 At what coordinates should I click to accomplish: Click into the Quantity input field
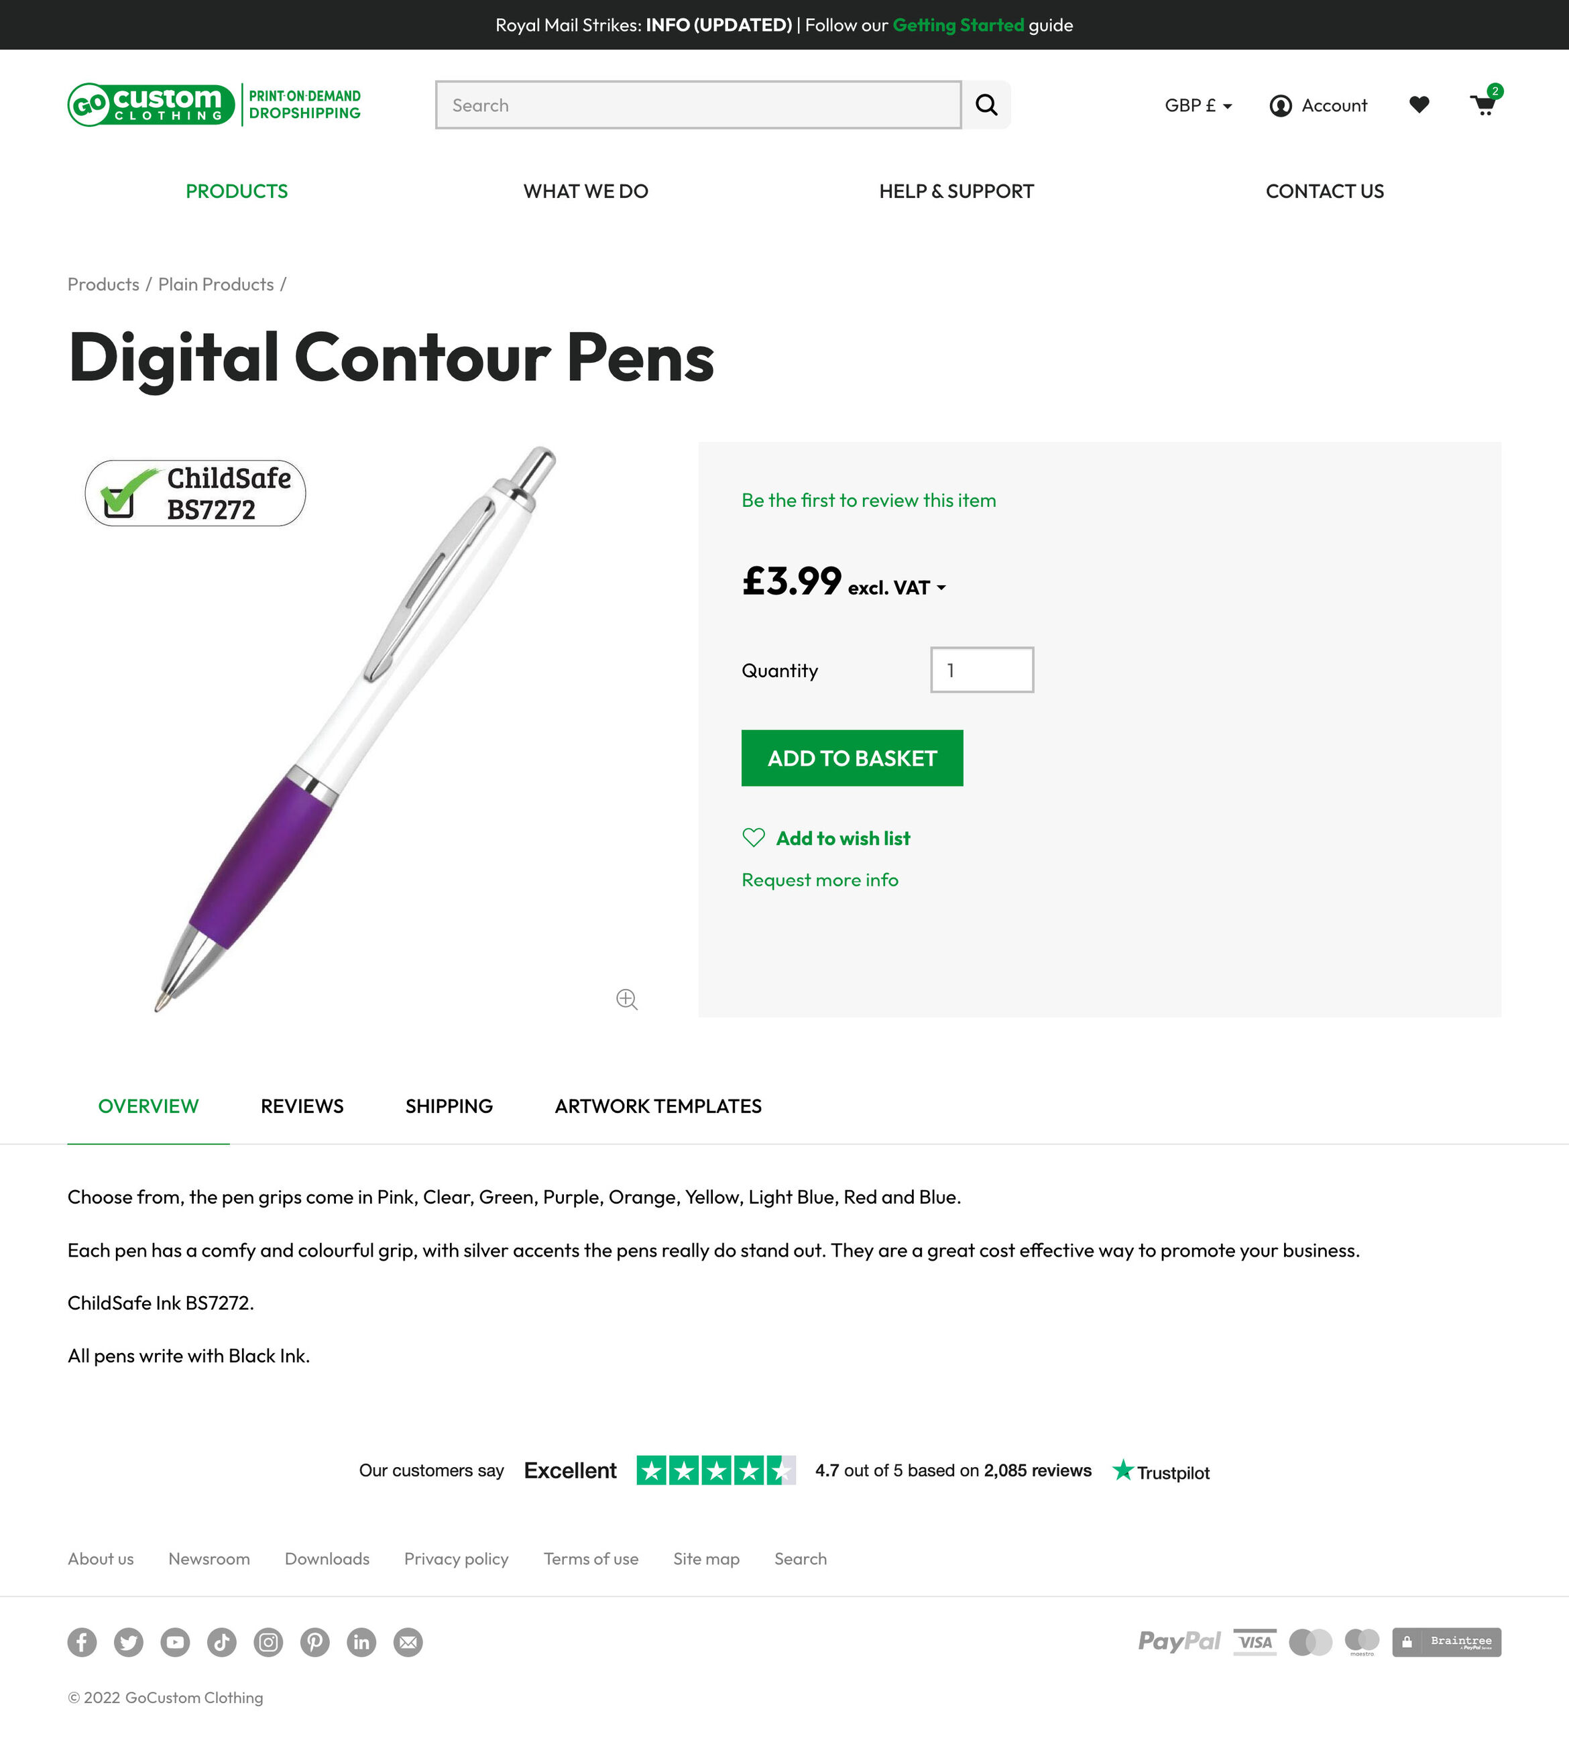click(x=982, y=670)
